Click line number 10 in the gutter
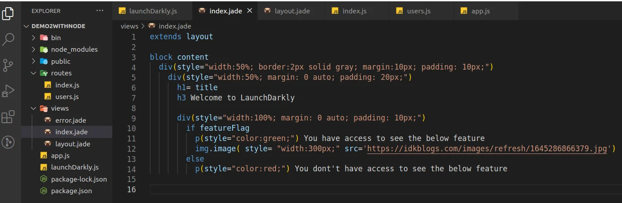 [x=131, y=128]
